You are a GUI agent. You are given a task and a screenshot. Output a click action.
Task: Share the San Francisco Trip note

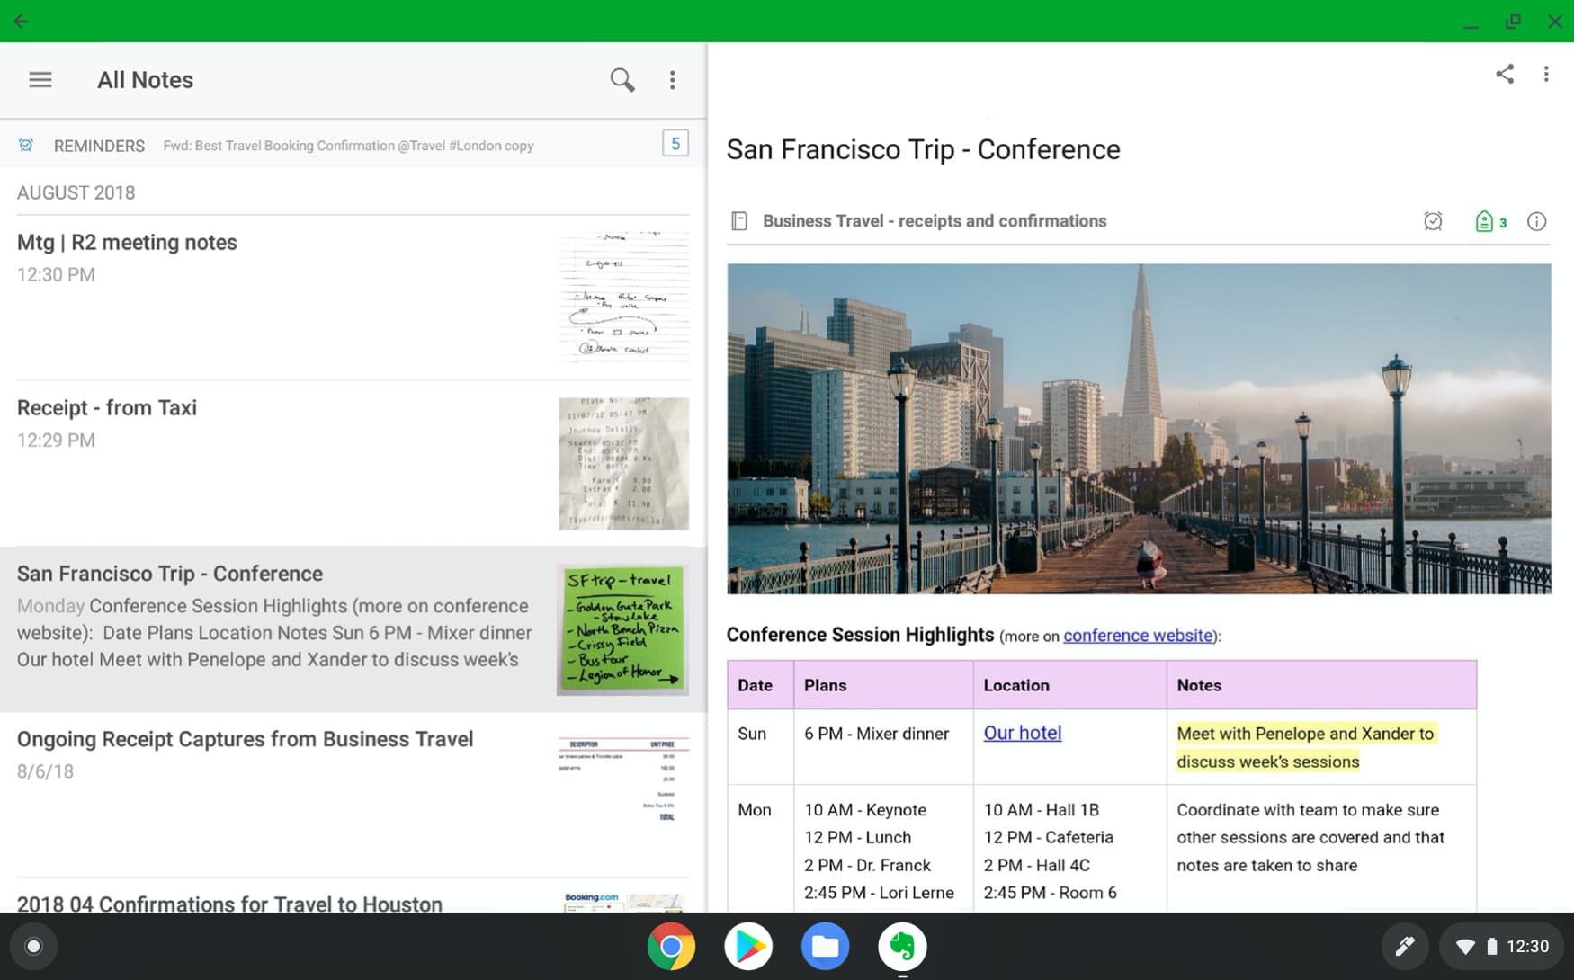click(1505, 74)
